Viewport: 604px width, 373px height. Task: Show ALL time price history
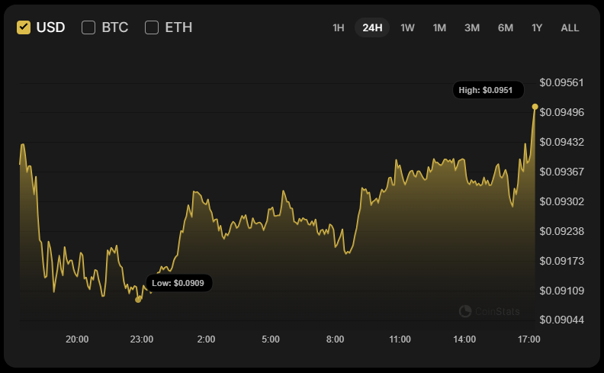[x=570, y=27]
